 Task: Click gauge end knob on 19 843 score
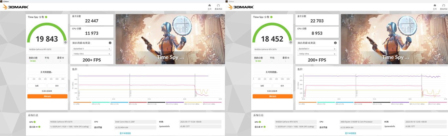click(x=65, y=42)
